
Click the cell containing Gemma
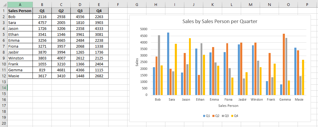(20, 70)
